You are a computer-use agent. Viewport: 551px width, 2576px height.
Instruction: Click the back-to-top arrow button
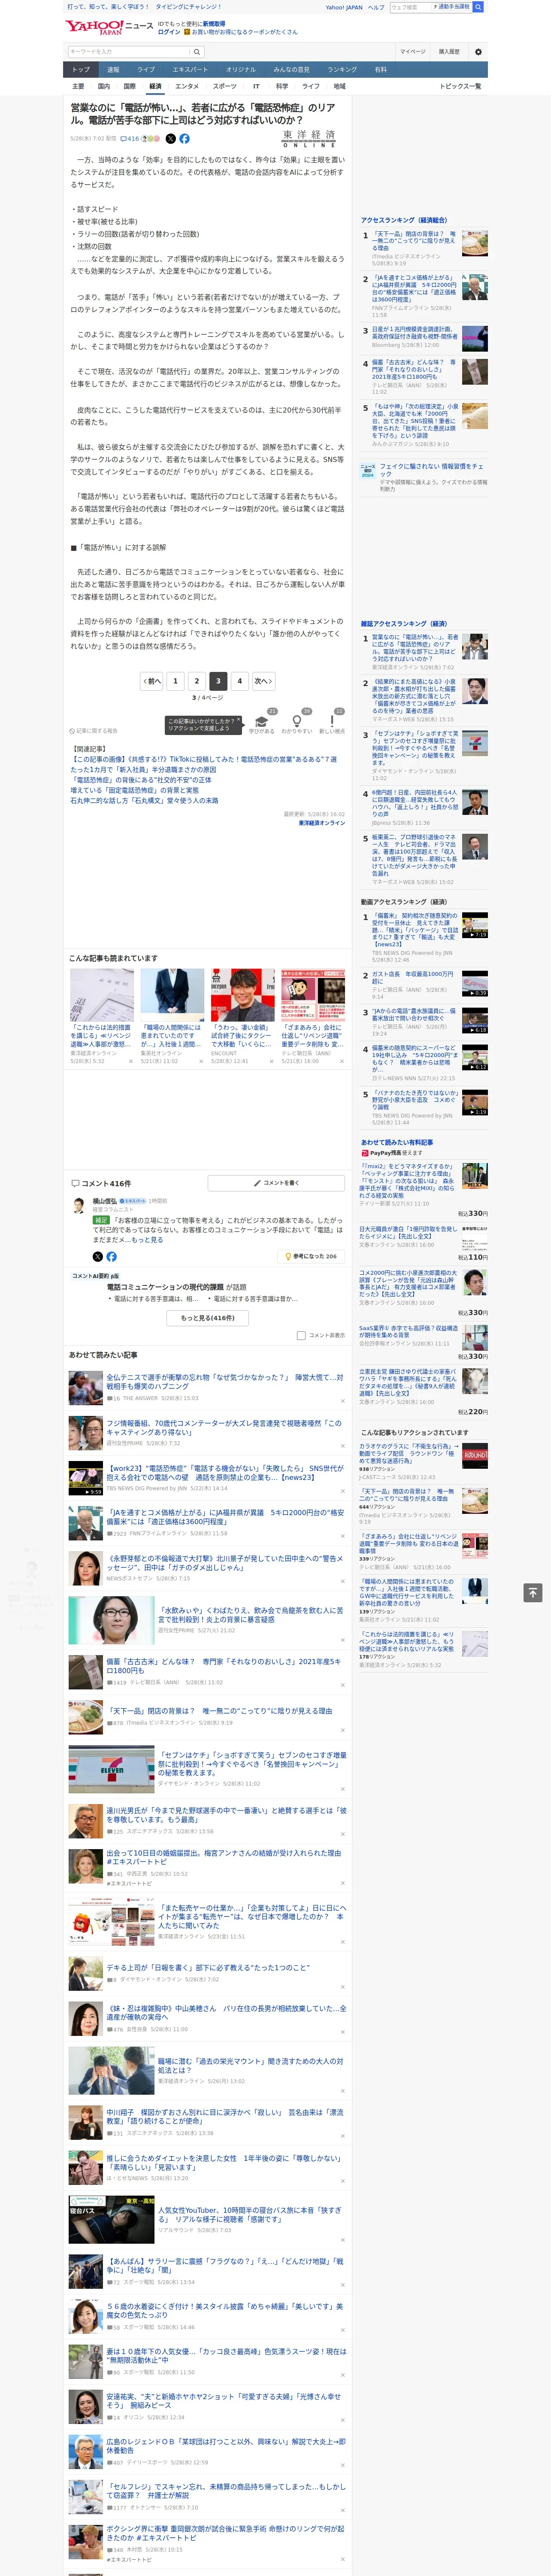click(532, 1592)
